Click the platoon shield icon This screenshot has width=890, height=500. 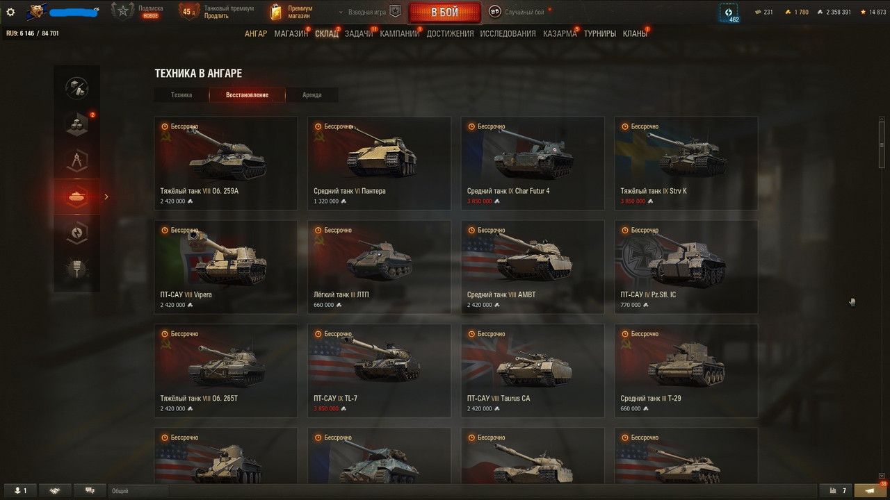tap(395, 12)
